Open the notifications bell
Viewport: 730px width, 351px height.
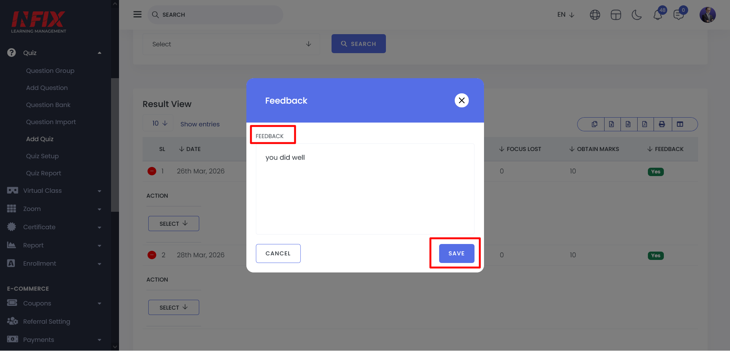point(658,15)
